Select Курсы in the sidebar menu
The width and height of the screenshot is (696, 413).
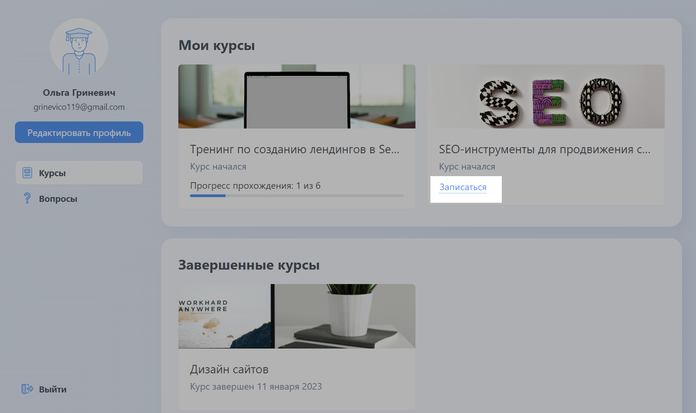(79, 173)
